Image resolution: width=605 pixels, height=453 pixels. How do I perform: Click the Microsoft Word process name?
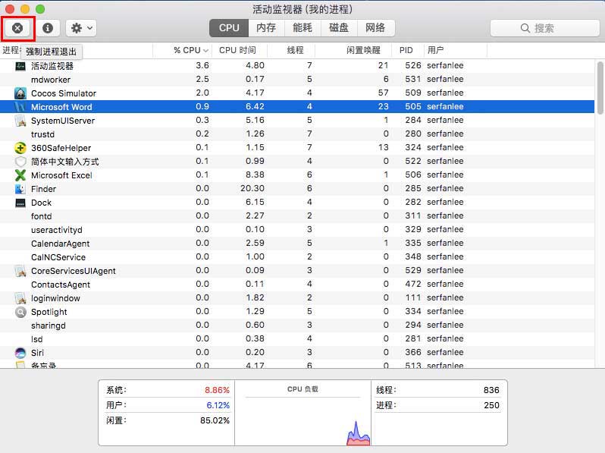pyautogui.click(x=61, y=107)
